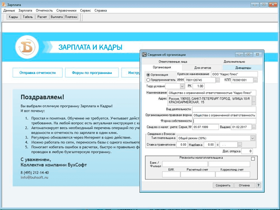The height and width of the screenshot is (210, 280).
Task: Open the ellipsis button next to ИНН
Action: pyautogui.click(x=218, y=80)
